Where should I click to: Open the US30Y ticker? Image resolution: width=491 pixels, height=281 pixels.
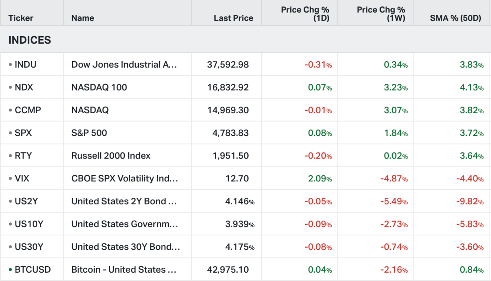[x=29, y=247]
